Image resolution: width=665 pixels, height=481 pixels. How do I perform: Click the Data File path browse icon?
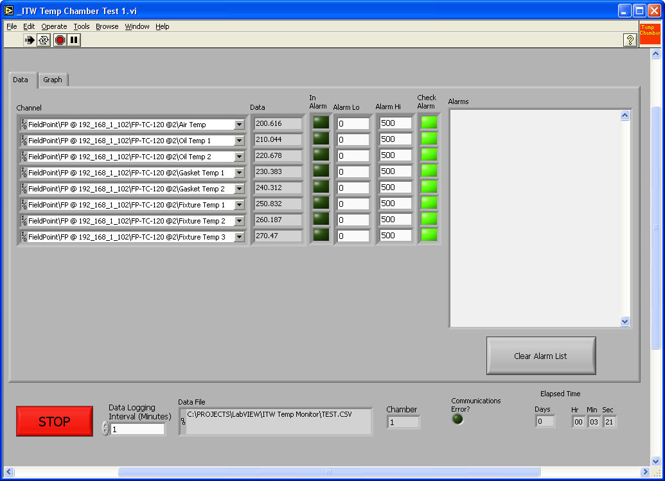(x=183, y=421)
